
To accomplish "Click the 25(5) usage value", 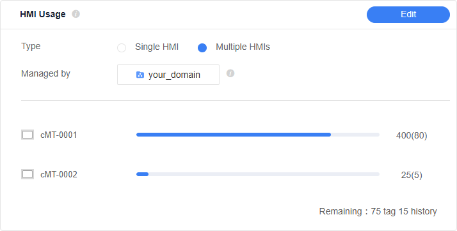I will point(412,175).
